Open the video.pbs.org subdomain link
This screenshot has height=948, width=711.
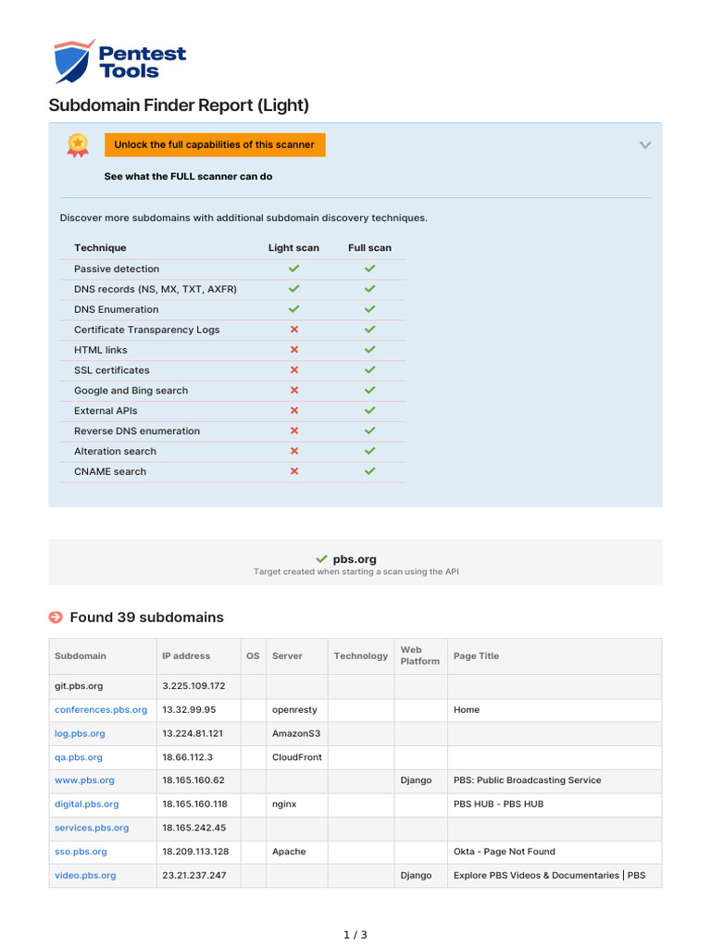click(85, 875)
